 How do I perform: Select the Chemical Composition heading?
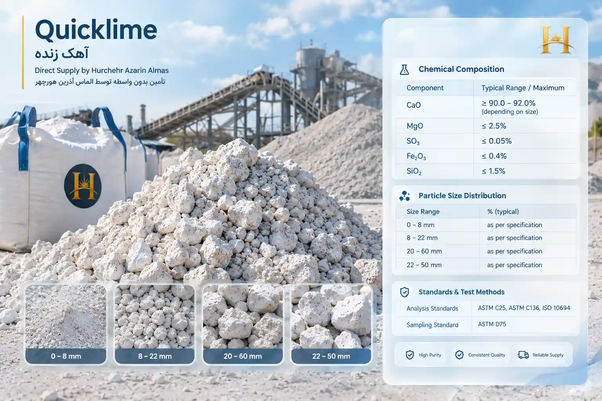(x=461, y=69)
